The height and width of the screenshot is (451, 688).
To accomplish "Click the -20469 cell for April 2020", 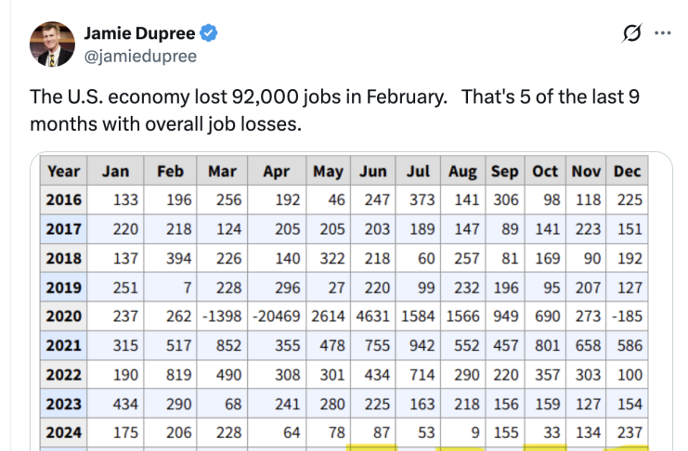I will pos(277,316).
